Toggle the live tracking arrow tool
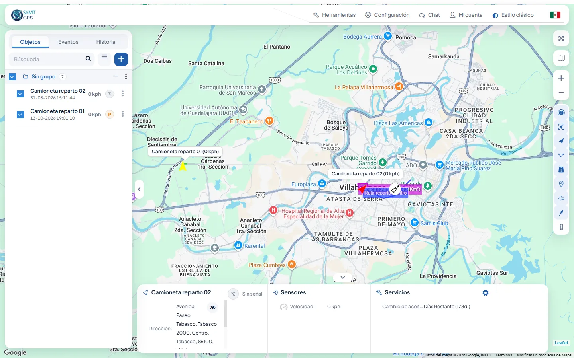The height and width of the screenshot is (358, 574). pos(561,212)
